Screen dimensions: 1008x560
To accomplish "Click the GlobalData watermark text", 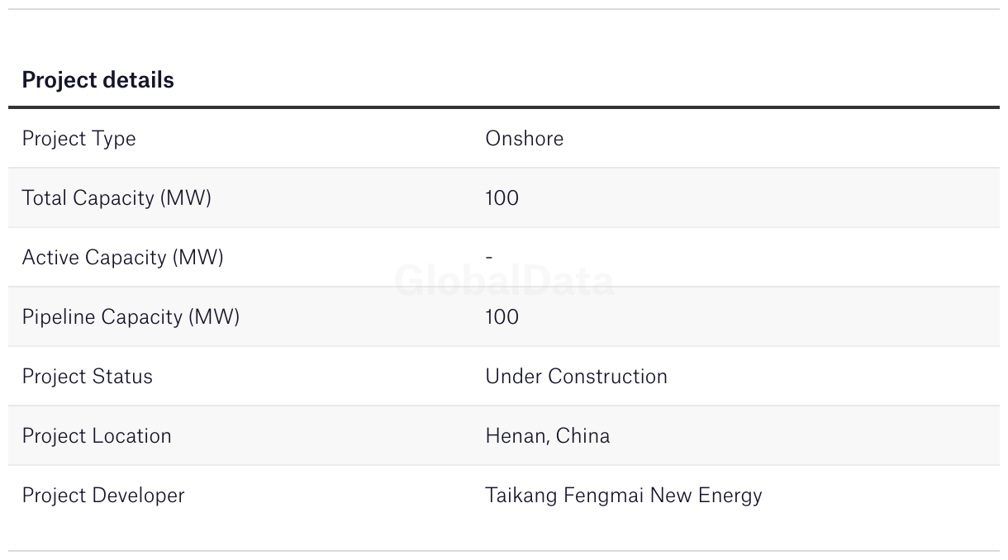I will pyautogui.click(x=504, y=282).
